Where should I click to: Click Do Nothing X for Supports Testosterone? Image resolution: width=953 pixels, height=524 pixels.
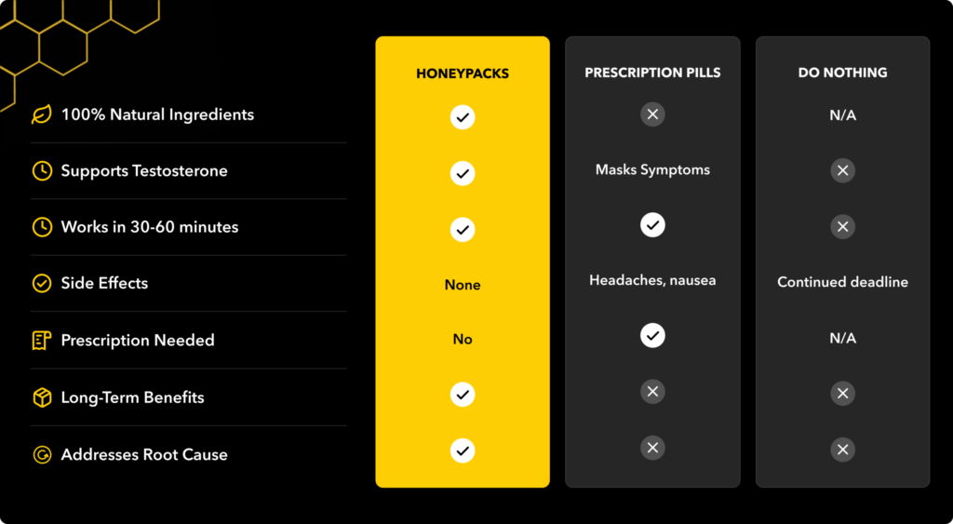coord(843,171)
